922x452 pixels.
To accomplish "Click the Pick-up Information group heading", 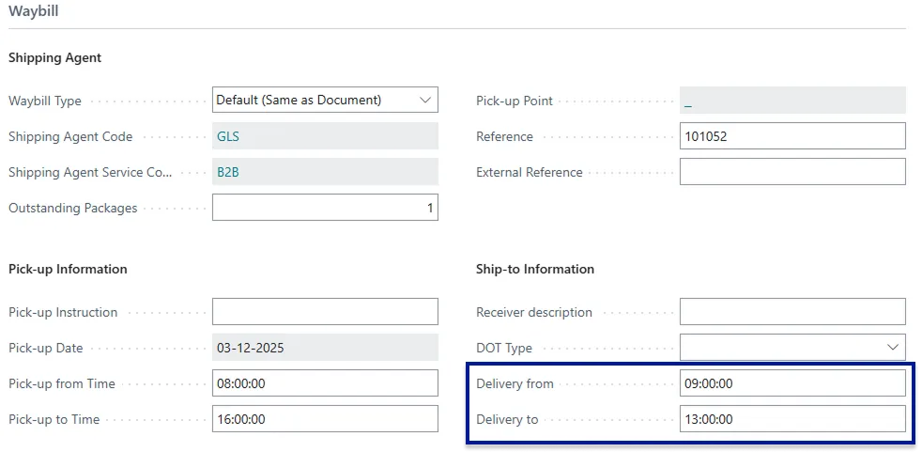I will [x=68, y=269].
